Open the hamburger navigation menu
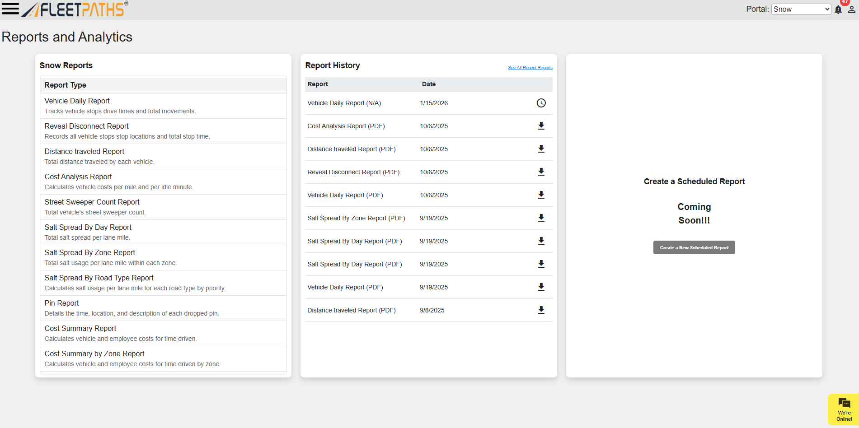 [x=10, y=9]
